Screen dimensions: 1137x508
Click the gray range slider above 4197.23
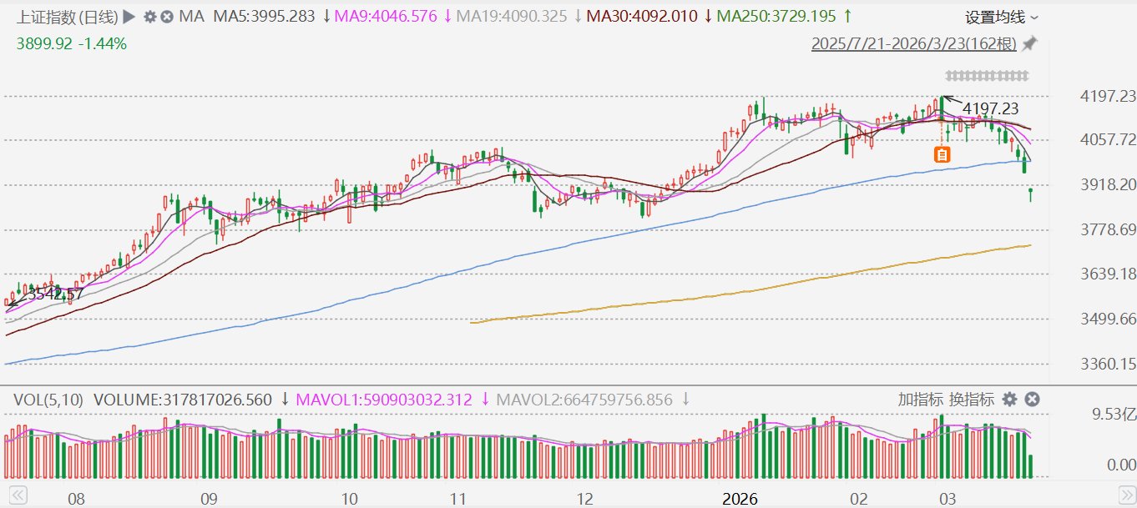985,76
